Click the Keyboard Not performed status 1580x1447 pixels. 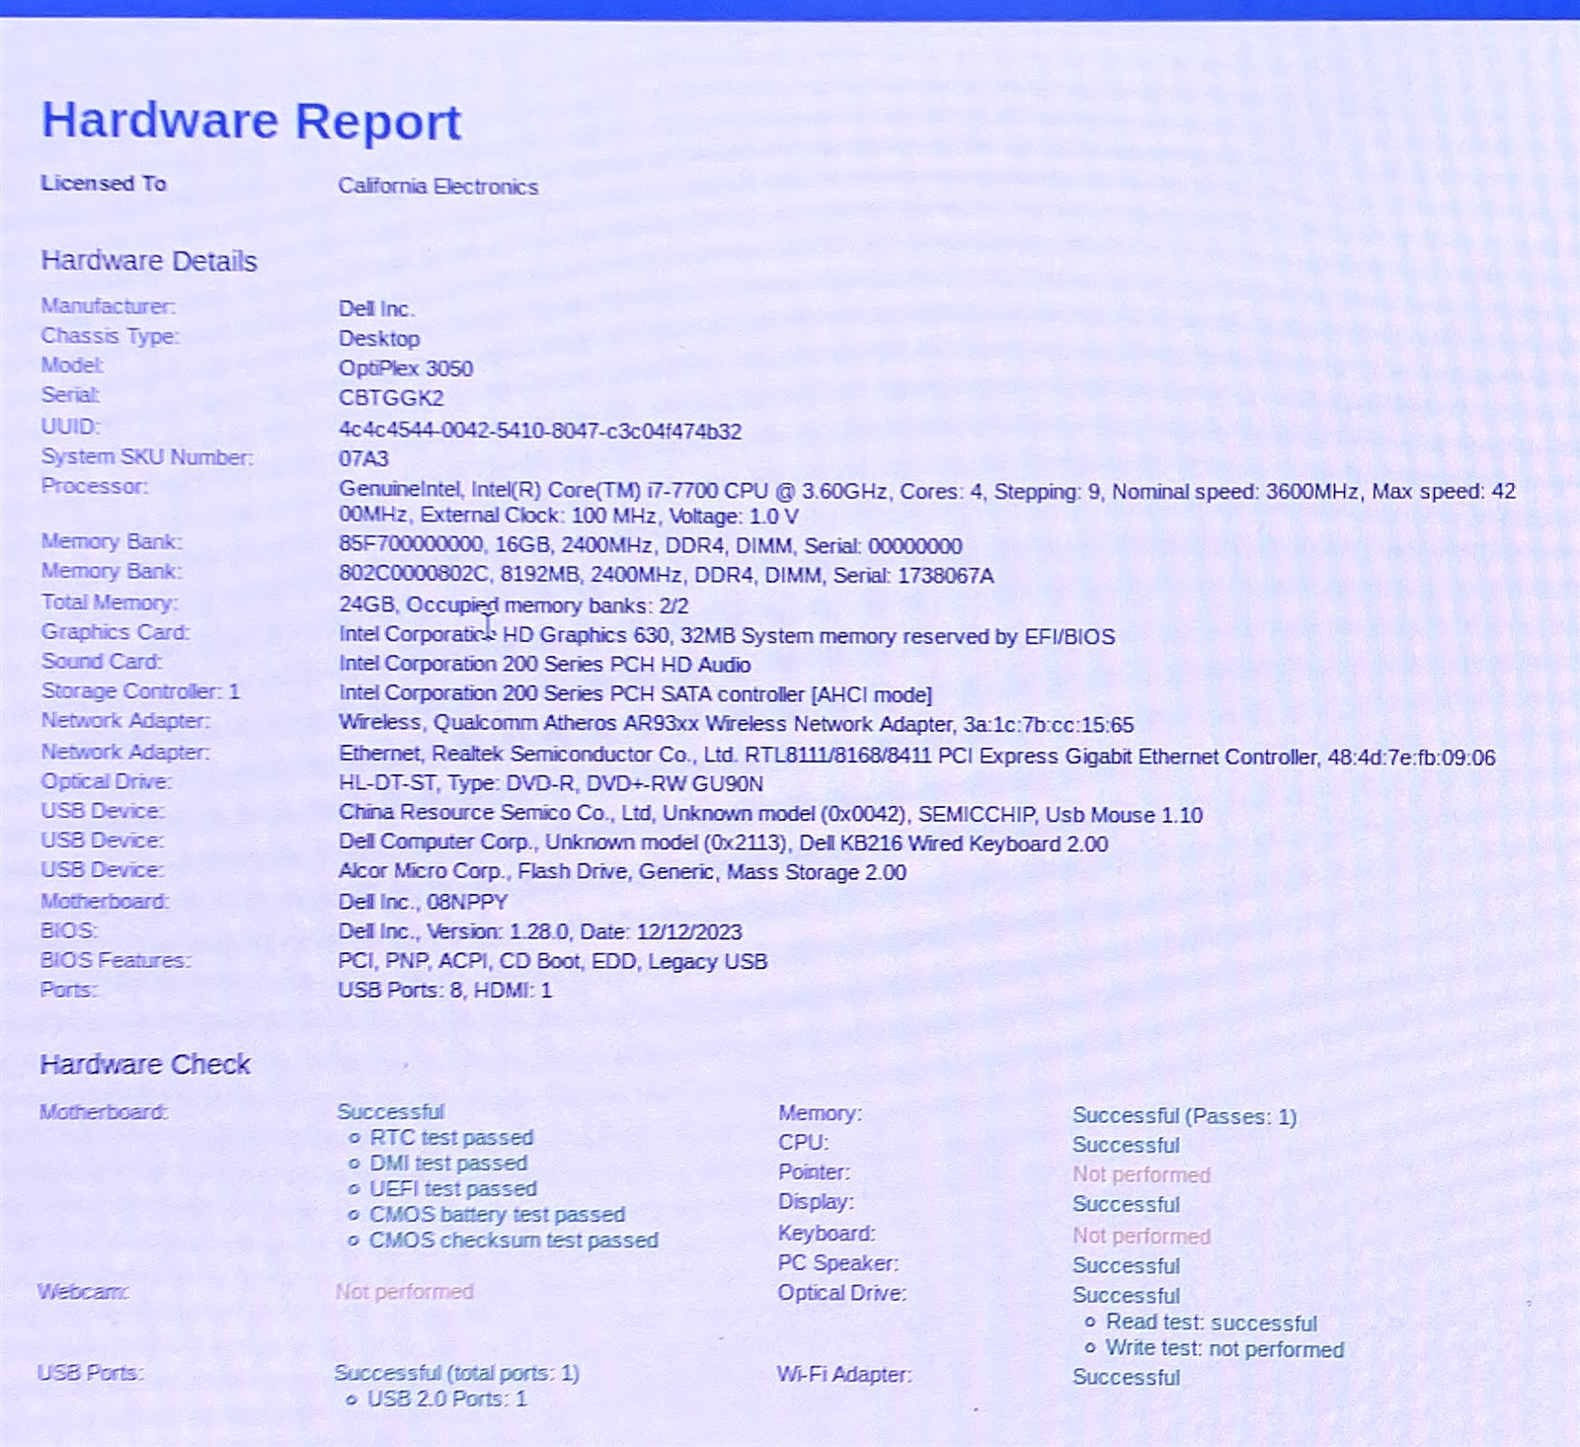tap(1141, 1237)
